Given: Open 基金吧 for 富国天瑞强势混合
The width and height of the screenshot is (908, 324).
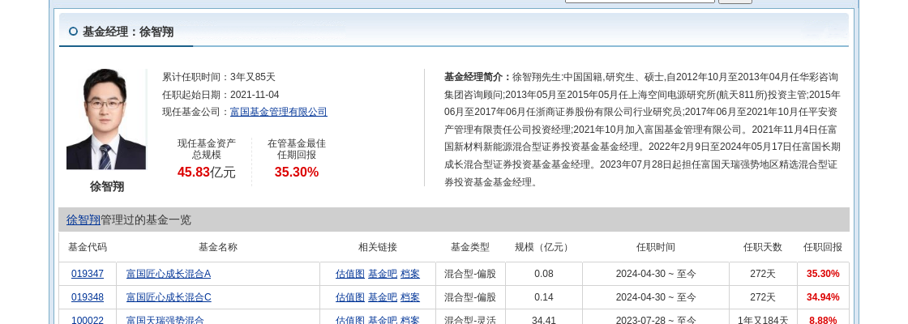Looking at the screenshot, I should point(383,320).
